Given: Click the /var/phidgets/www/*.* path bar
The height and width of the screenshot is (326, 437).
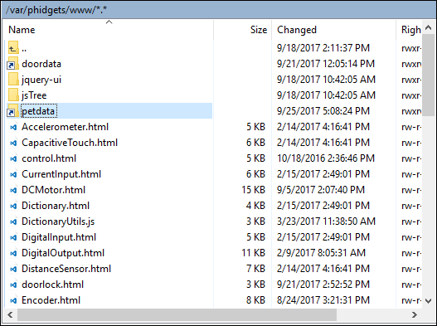Looking at the screenshot, I should coord(219,10).
